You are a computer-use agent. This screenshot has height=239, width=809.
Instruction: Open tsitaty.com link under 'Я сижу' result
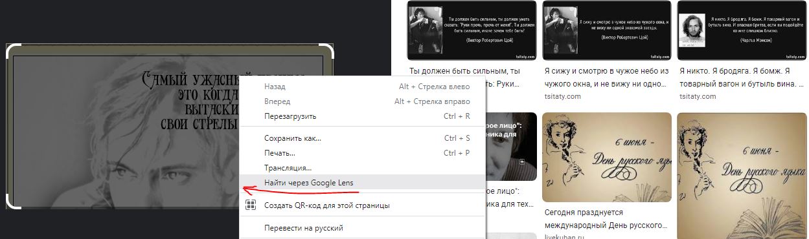(x=563, y=96)
